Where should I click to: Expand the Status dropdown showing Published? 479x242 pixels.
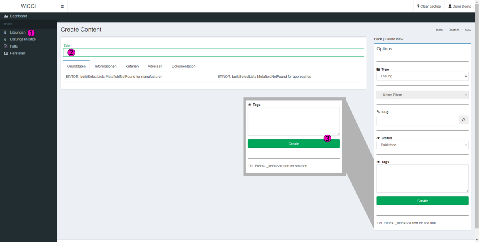click(x=422, y=145)
